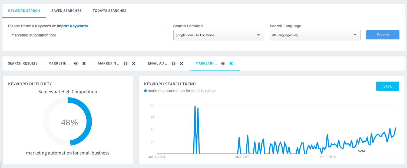
Task: Expand the Search Language dropdown
Action: (315, 35)
